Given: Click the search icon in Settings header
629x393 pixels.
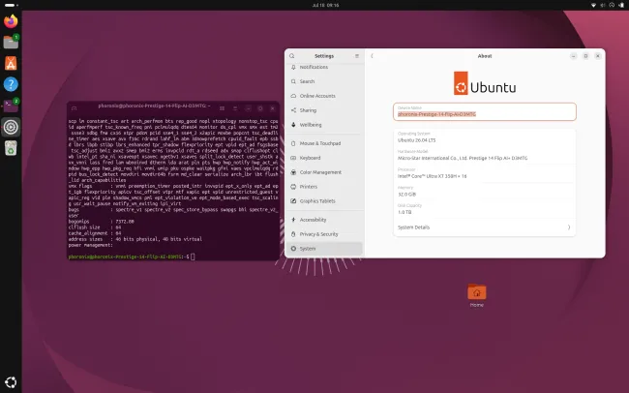Looking at the screenshot, I should (x=292, y=56).
